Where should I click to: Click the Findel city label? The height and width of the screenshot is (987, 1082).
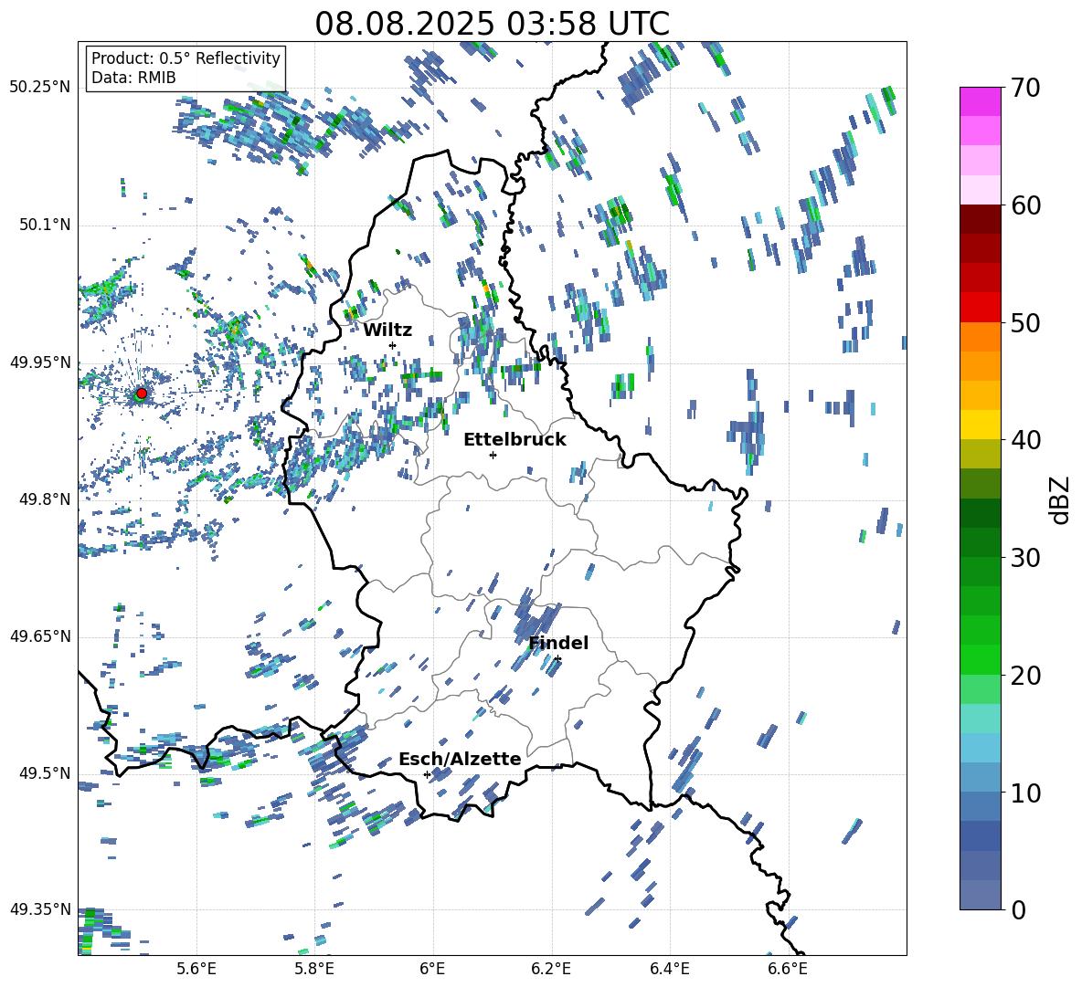tap(558, 643)
